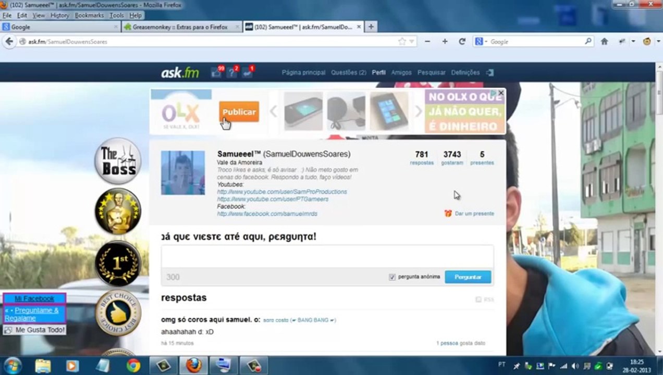
Task: Open the URL bar history dropdown
Action: [412, 42]
